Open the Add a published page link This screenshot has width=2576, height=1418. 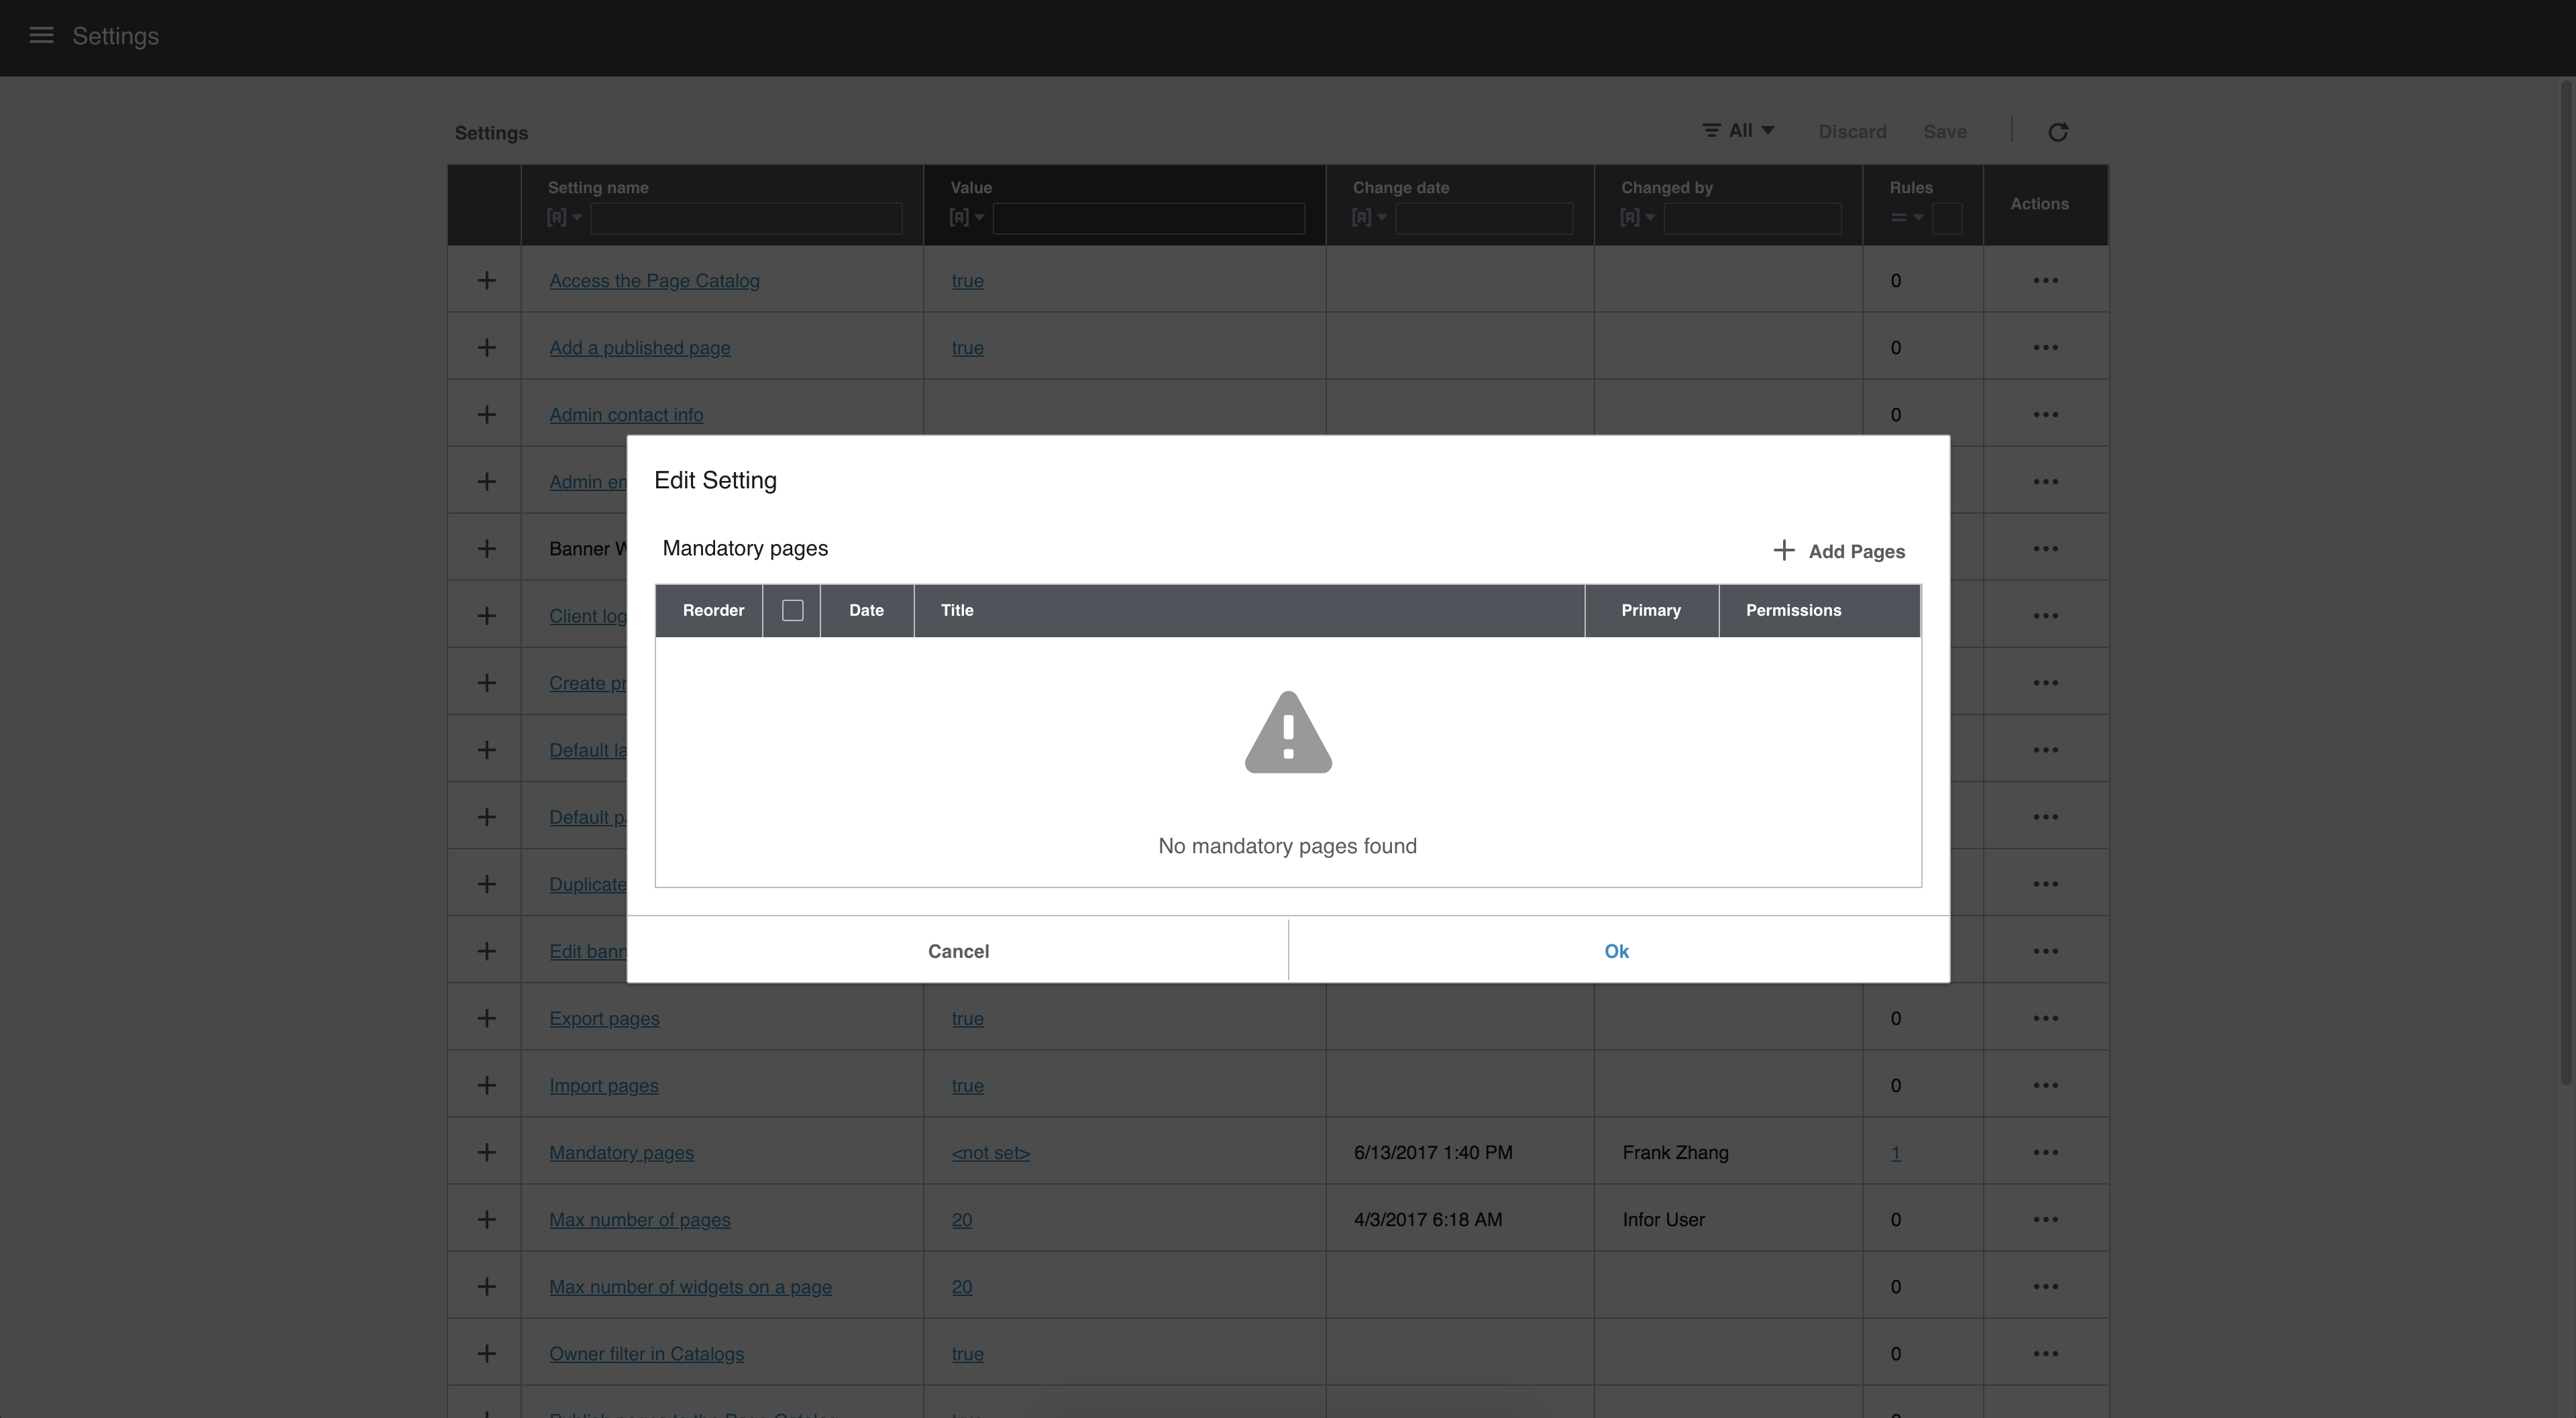[640, 348]
